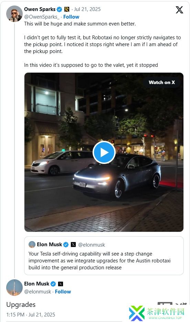Click the Owen Sparks display name
This screenshot has width=191, height=322.
(40, 9)
